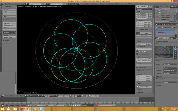
Task: Collapse the 3D Cursor panel
Action: (x=140, y=71)
